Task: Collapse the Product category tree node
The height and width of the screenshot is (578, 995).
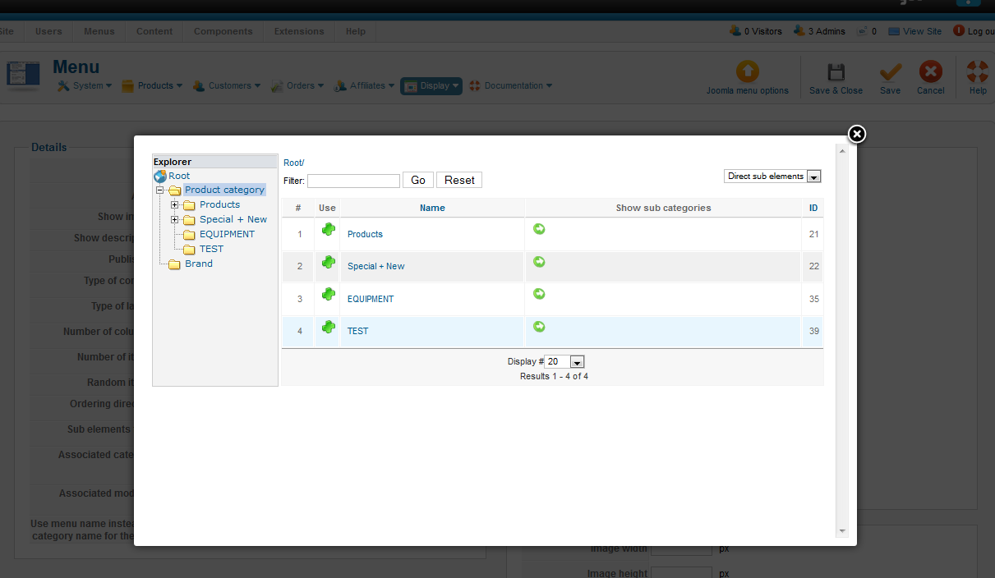Action: 160,190
